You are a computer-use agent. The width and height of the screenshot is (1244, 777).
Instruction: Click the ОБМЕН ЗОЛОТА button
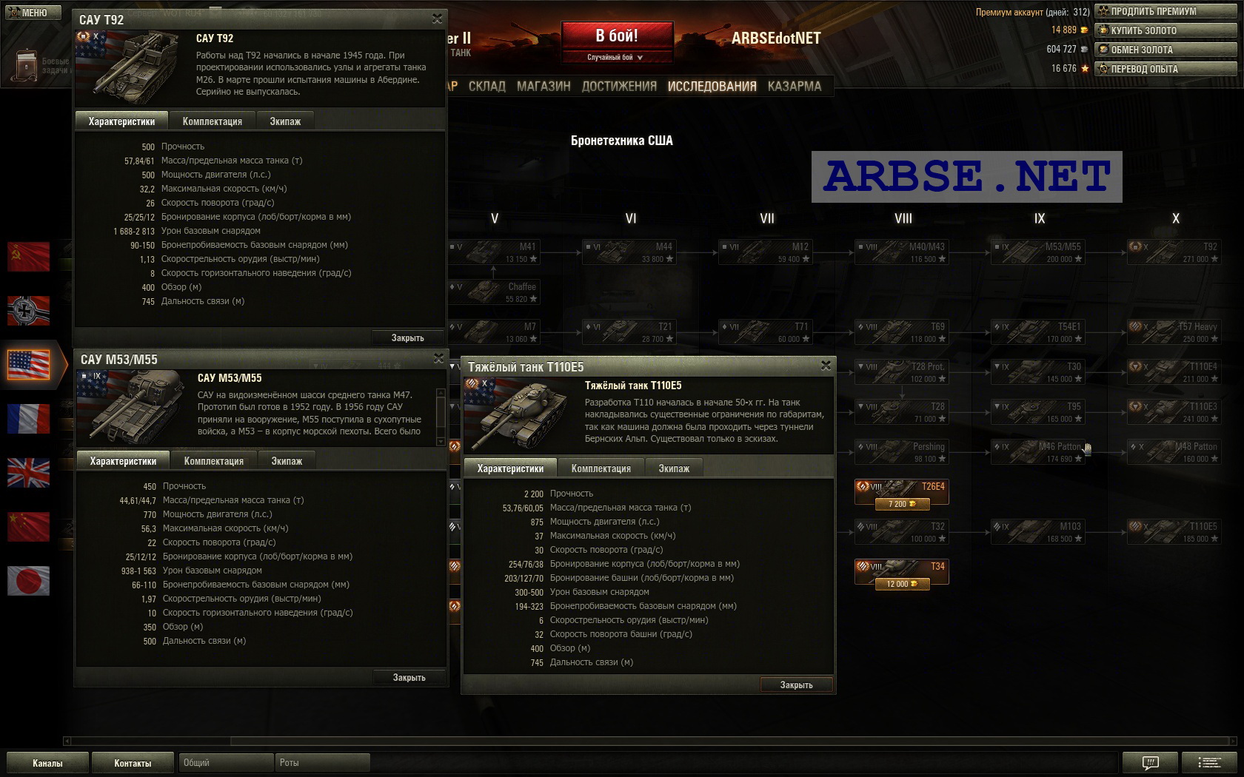pyautogui.click(x=1166, y=50)
